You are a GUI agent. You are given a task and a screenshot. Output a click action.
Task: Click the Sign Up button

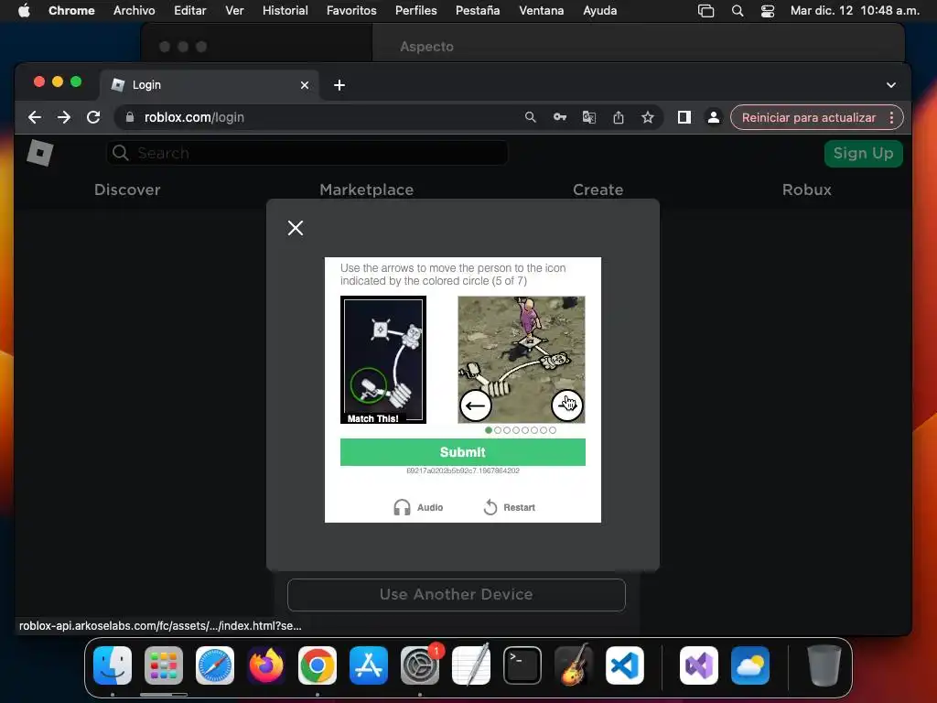coord(864,154)
